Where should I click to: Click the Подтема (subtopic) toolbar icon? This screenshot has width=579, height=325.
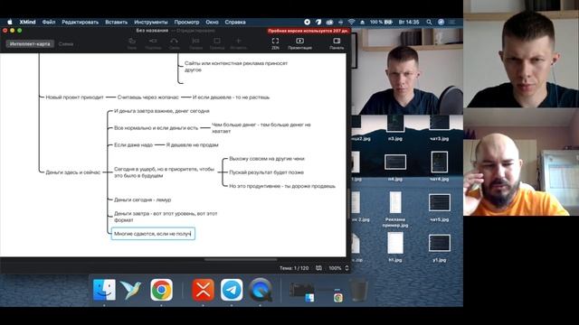point(153,41)
